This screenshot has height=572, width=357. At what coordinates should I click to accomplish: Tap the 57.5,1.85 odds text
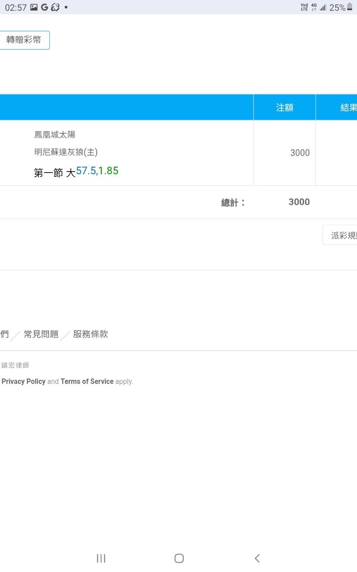tap(97, 171)
